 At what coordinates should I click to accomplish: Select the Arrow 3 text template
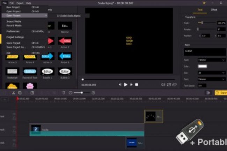[12, 56]
